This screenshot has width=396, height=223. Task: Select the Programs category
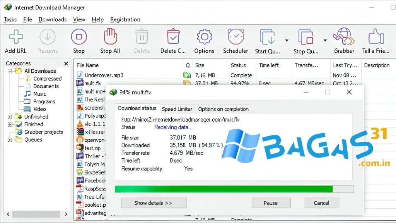pos(44,101)
